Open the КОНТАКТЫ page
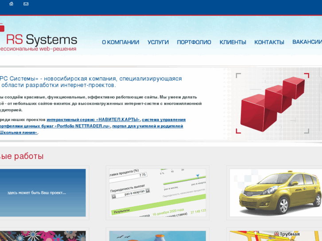 (269, 42)
